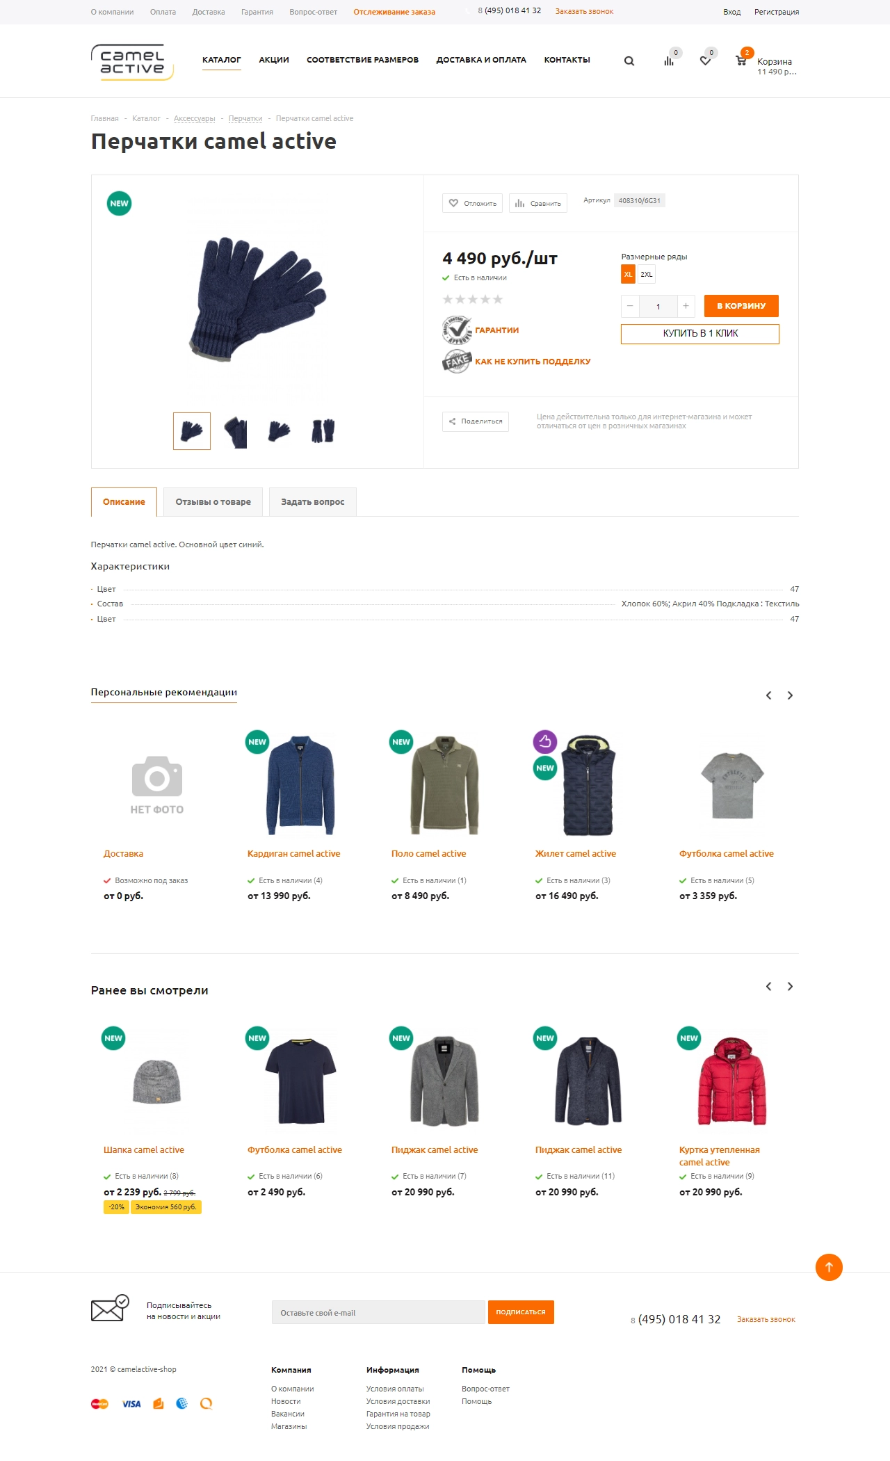890x1461 pixels.
Task: Show previous recently viewed items with left chevron
Action: pos(768,986)
